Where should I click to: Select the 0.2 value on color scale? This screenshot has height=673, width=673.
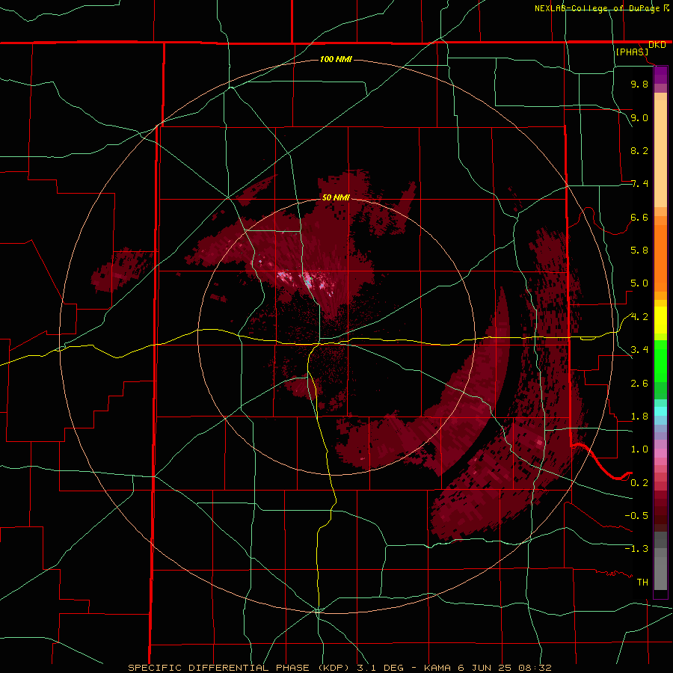click(639, 483)
